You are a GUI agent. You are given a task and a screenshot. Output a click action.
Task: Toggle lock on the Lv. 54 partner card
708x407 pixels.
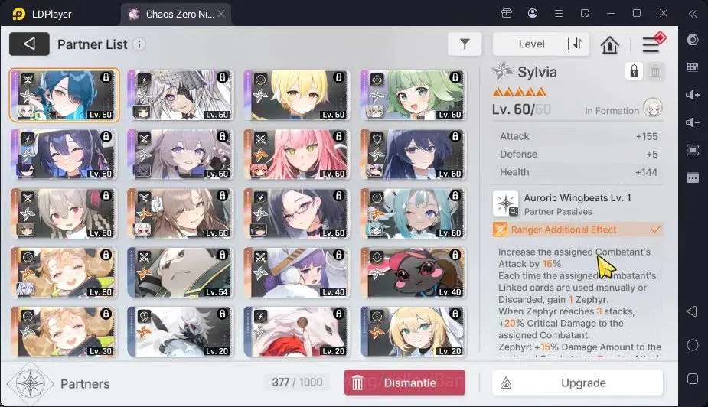pos(222,255)
